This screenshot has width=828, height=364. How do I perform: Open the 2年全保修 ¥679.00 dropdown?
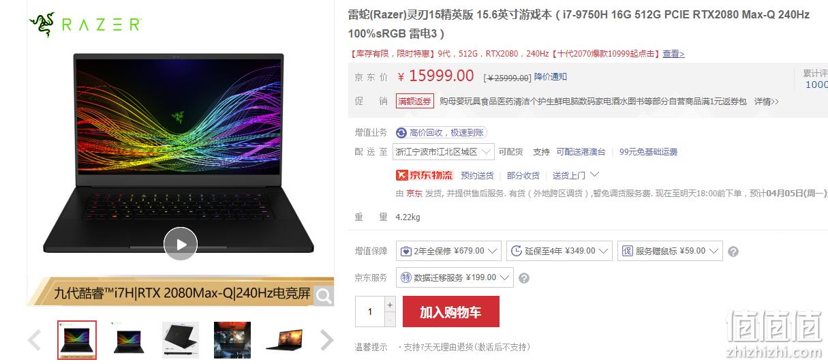[x=448, y=251]
